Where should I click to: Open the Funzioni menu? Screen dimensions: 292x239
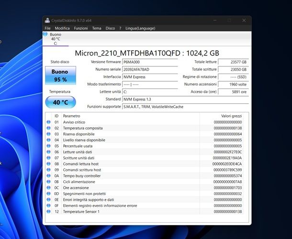coord(81,28)
